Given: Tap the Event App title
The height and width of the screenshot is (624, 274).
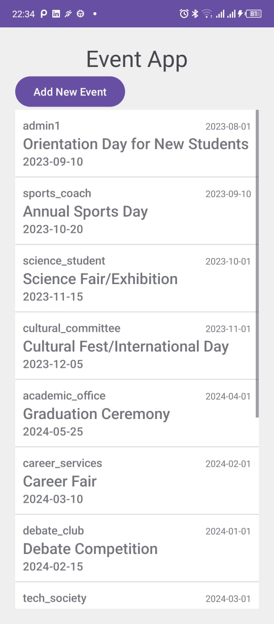Looking at the screenshot, I should click(137, 59).
